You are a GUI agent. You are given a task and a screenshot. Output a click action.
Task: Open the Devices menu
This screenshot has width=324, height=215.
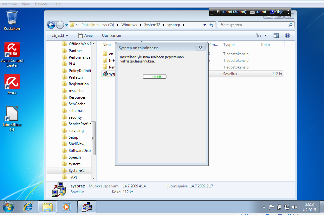(x=41, y=4)
